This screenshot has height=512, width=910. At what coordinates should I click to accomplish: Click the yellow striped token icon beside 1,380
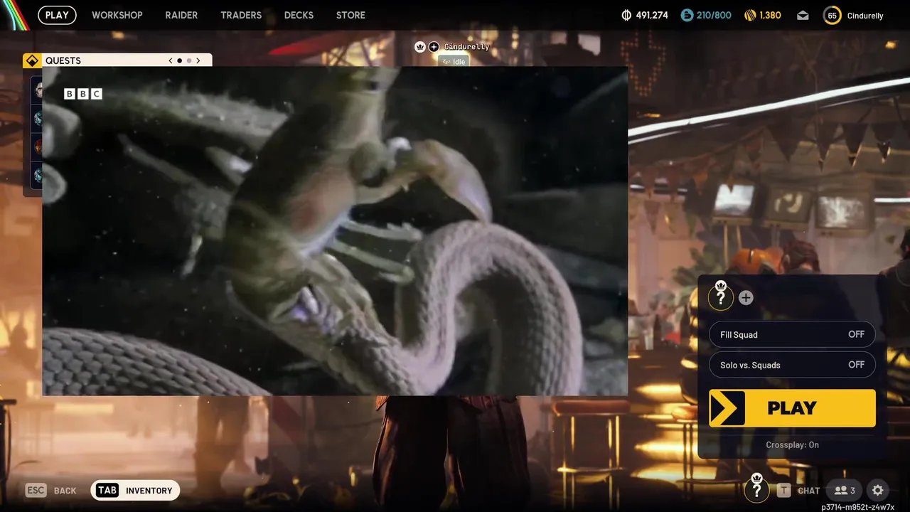pyautogui.click(x=750, y=15)
